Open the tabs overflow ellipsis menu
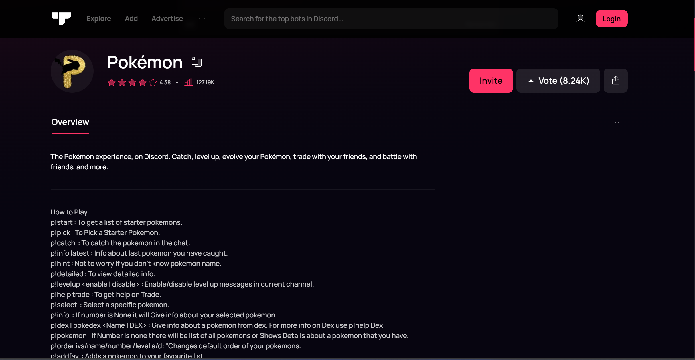 (618, 122)
